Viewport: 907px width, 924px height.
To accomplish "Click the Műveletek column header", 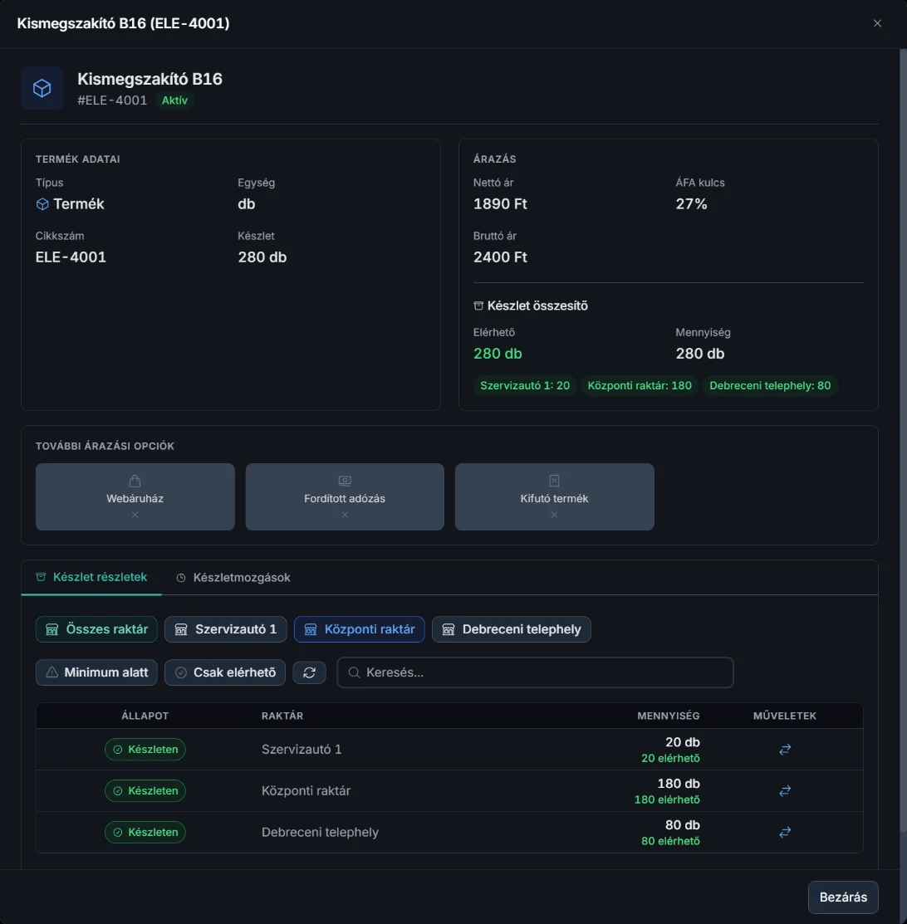I will [x=784, y=716].
